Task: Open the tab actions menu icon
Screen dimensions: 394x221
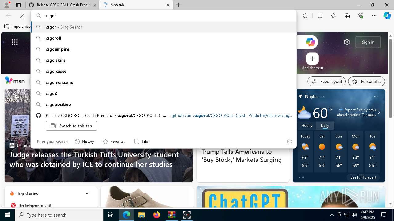Action: [x=18, y=5]
